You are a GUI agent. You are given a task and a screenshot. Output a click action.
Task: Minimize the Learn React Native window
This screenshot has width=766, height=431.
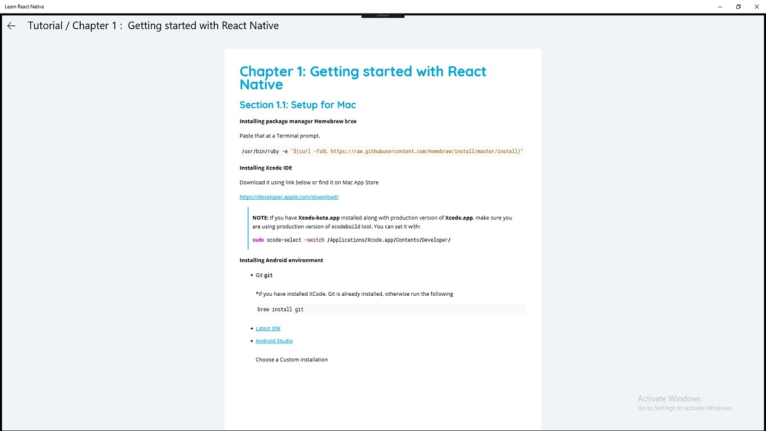click(x=720, y=7)
